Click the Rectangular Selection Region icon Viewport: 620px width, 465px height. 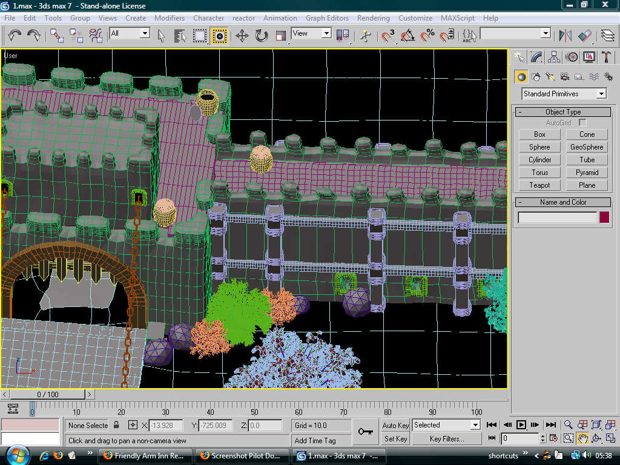coord(200,36)
